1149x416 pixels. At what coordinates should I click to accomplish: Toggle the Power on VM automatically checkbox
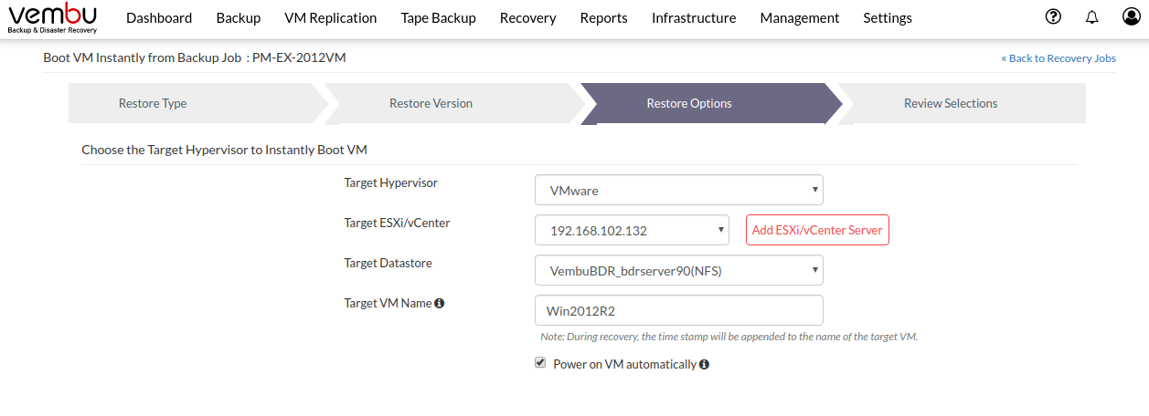click(x=540, y=363)
